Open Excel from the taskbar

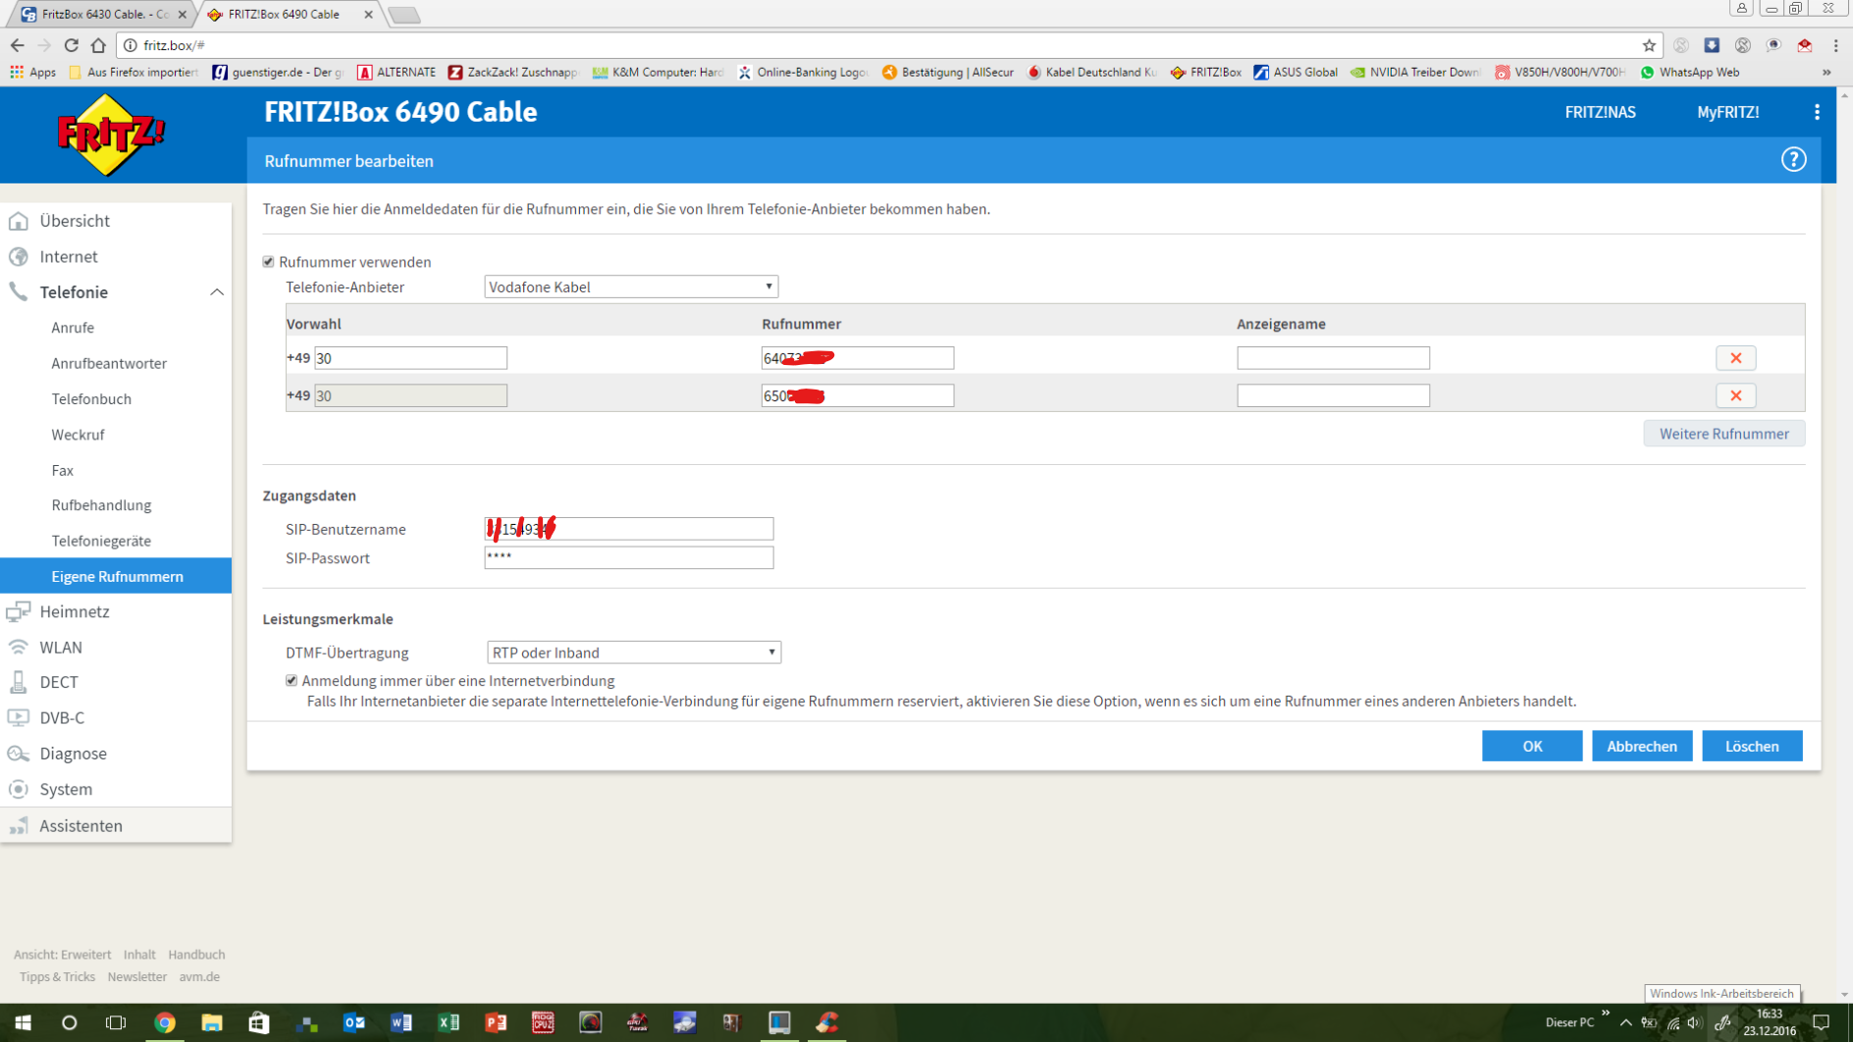[449, 1022]
